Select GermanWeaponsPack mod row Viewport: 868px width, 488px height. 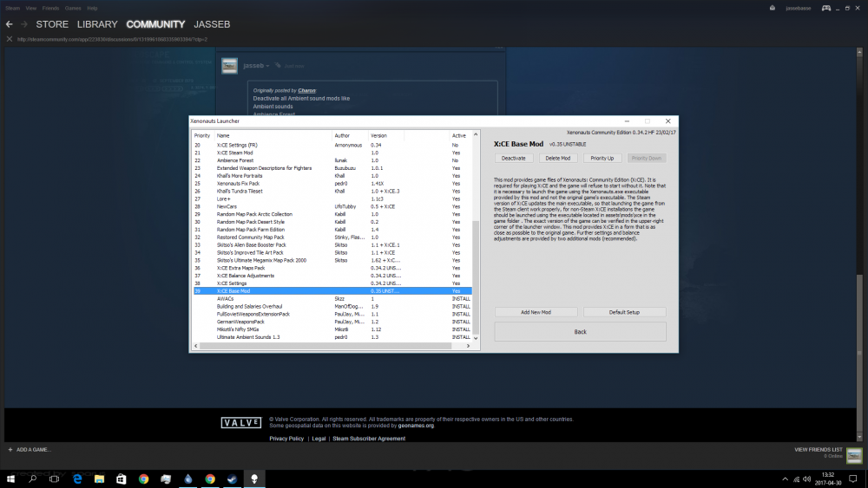(332, 322)
